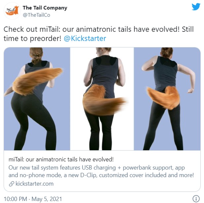
Task: Click the Twitter bird logo
Action: pyautogui.click(x=196, y=7)
